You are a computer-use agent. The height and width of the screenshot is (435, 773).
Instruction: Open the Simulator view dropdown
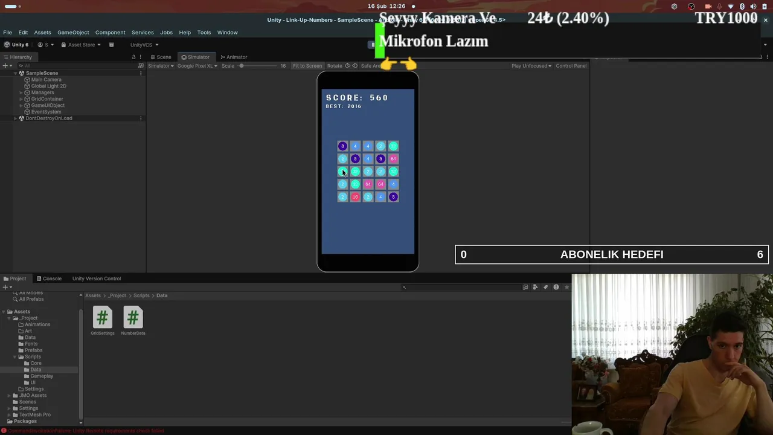point(161,66)
